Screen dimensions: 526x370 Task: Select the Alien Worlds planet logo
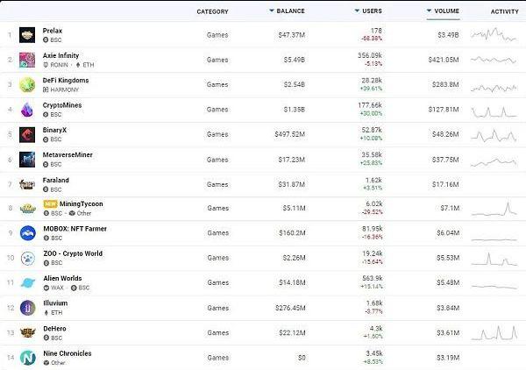pyautogui.click(x=28, y=283)
